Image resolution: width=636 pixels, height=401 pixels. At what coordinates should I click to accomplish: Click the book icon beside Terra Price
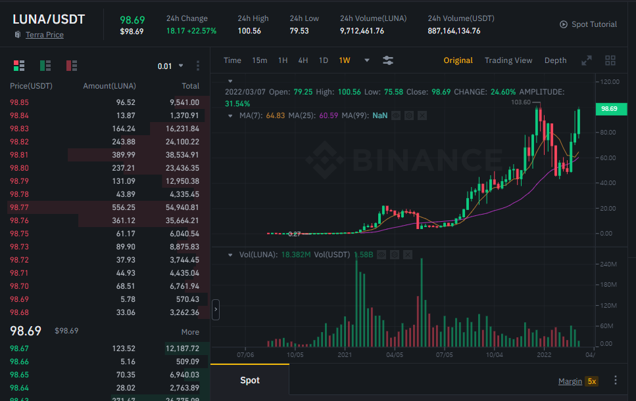pos(18,34)
